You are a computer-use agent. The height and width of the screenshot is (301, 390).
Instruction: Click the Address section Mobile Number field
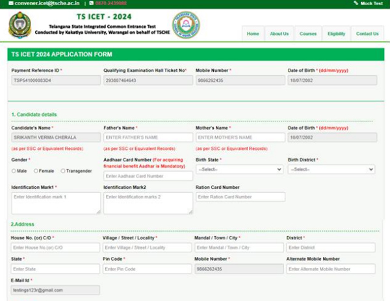239,269
